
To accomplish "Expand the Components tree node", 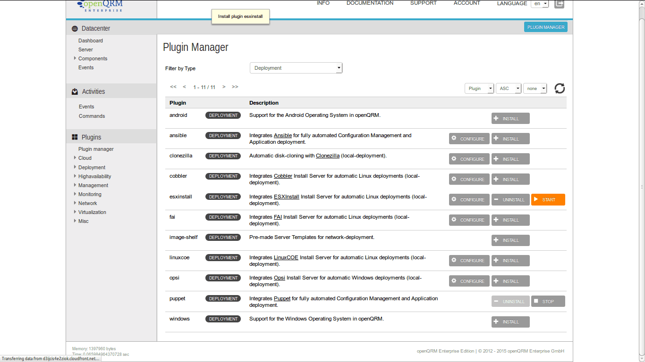I will 75,58.
